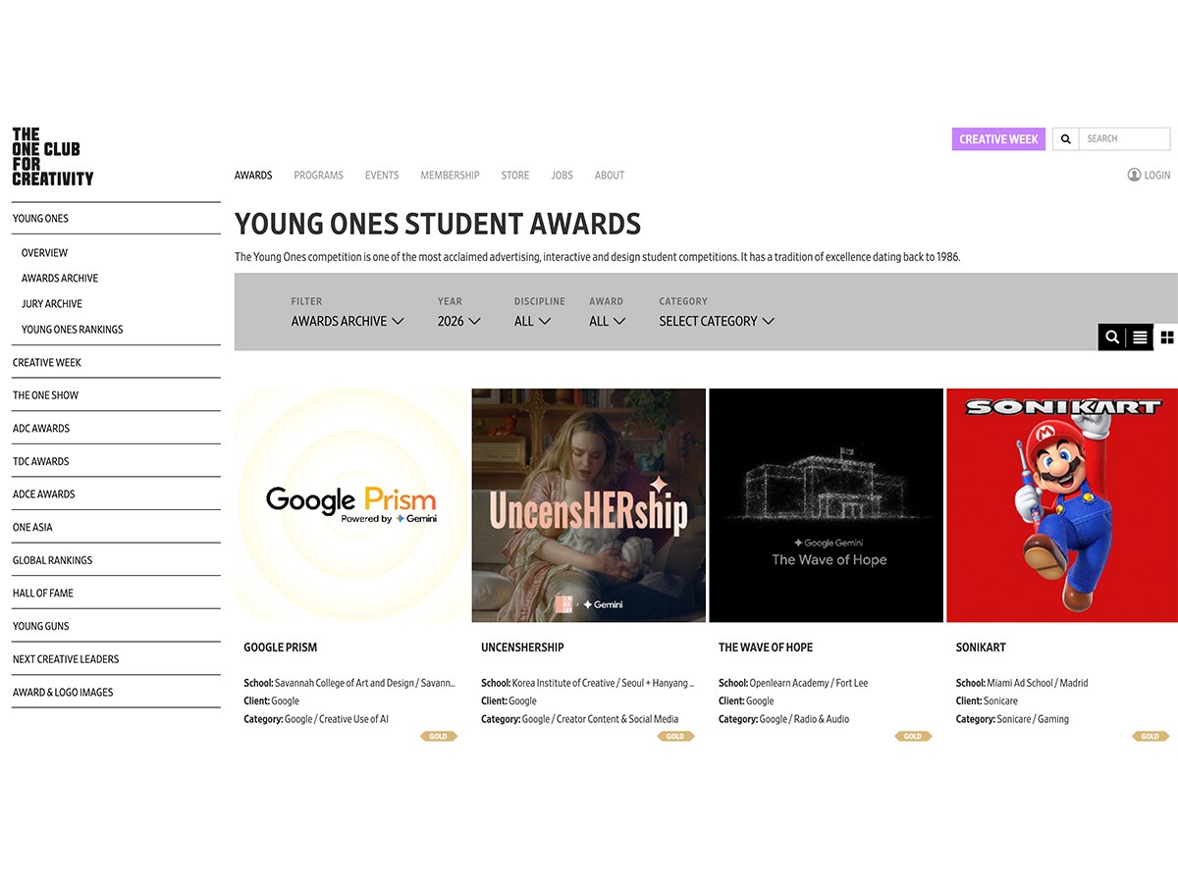Click 'Client: Sonicare' text

(x=987, y=701)
